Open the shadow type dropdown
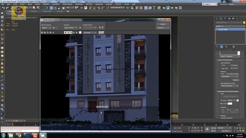246x138 pixels. pos(229,76)
